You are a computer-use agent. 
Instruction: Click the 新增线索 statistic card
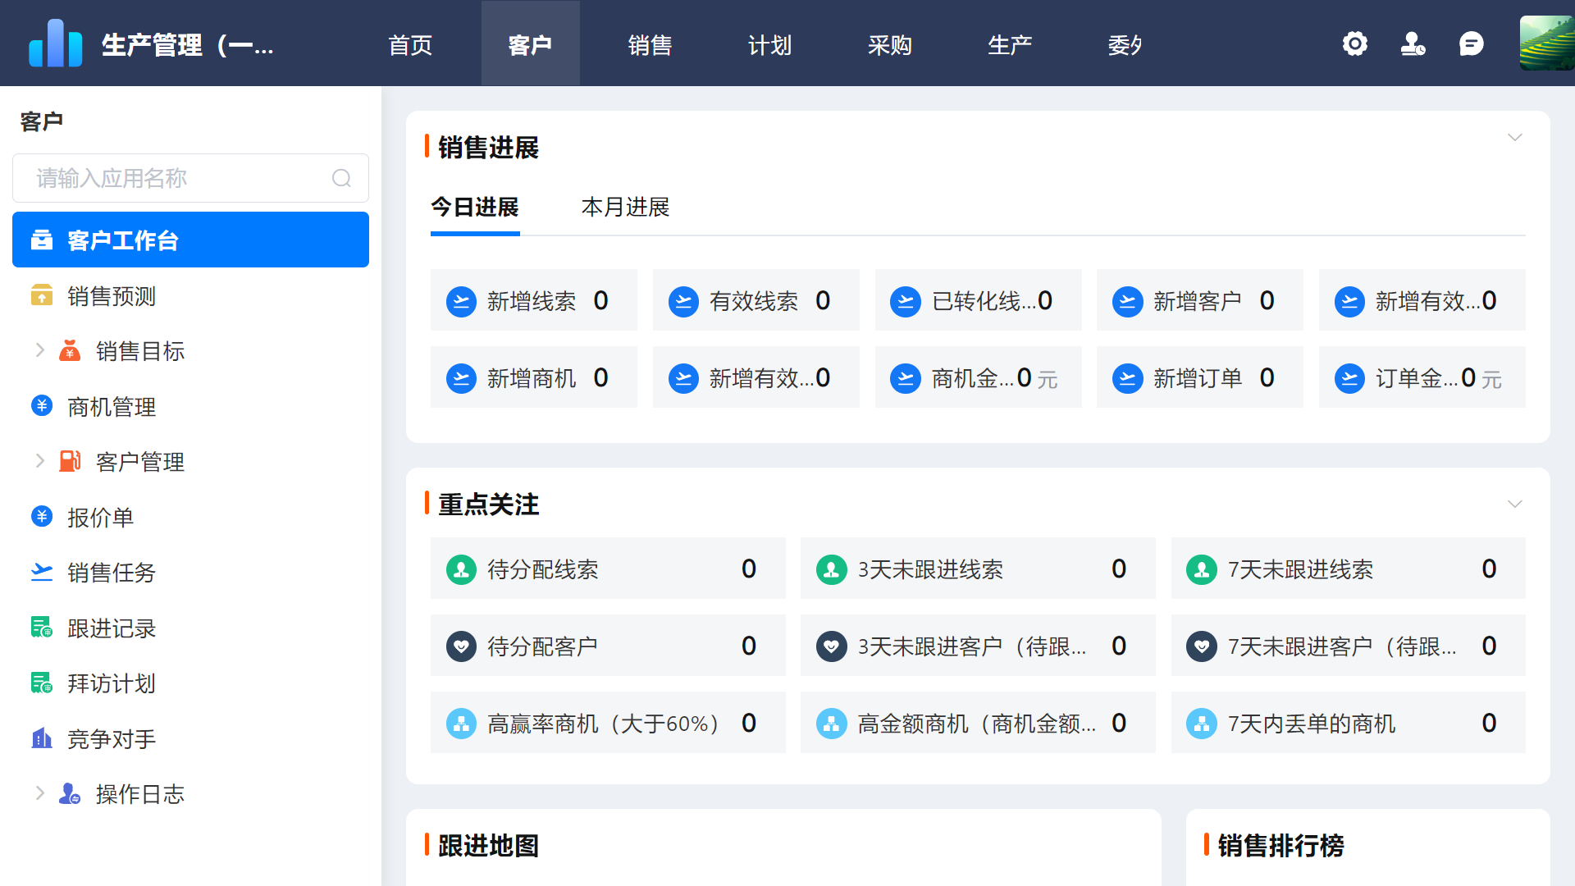[533, 300]
